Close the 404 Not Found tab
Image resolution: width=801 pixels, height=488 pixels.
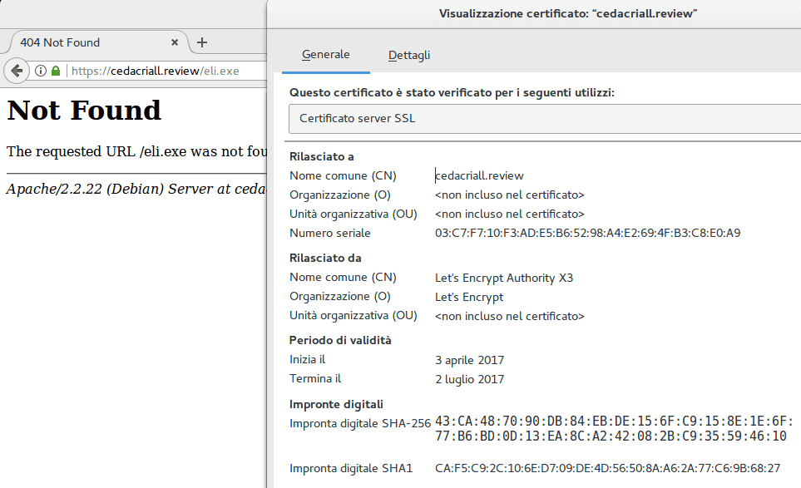click(175, 42)
